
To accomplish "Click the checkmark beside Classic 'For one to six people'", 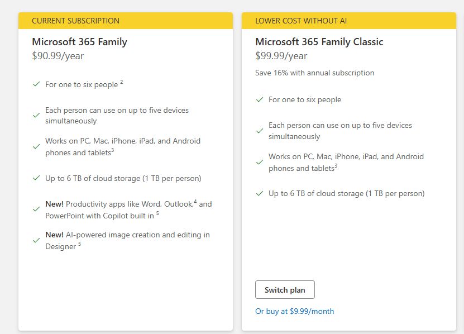I will pos(259,99).
